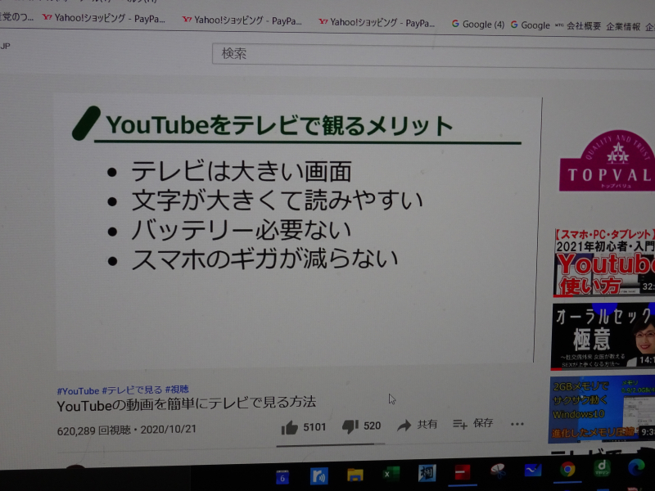655x491 pixels.
Task: Open the 企業情報 bookmark
Action: coord(623,27)
